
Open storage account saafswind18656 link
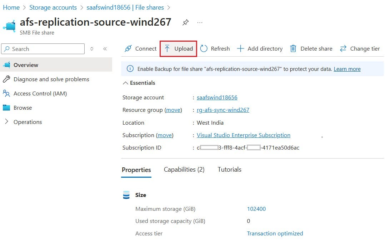217,98
